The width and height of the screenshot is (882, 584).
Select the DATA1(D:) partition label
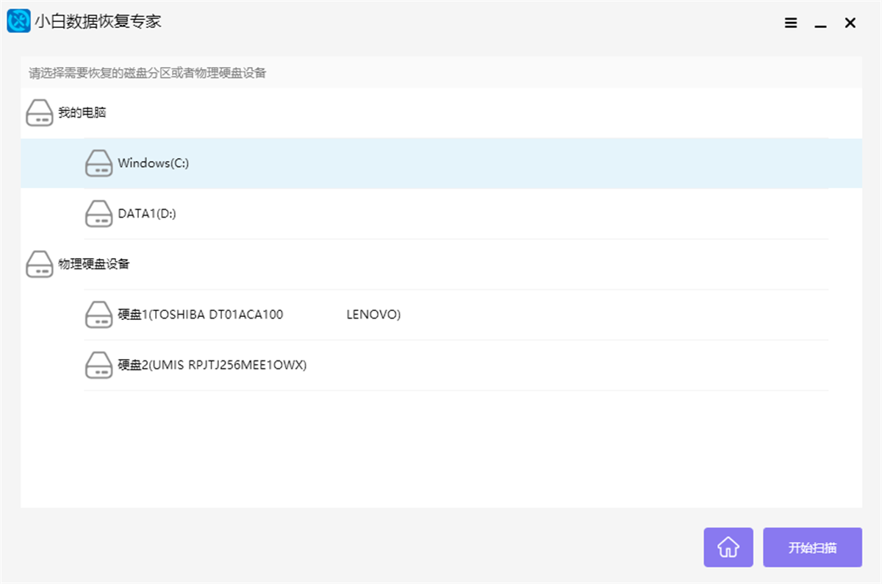[147, 214]
